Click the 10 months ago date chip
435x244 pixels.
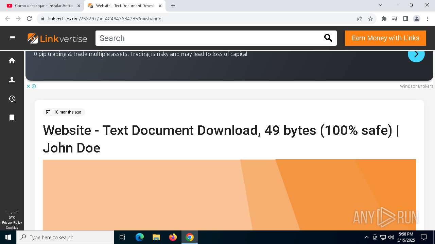pos(64,112)
